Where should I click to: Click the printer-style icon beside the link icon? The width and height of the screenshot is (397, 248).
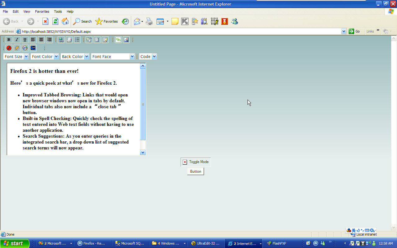click(69, 40)
